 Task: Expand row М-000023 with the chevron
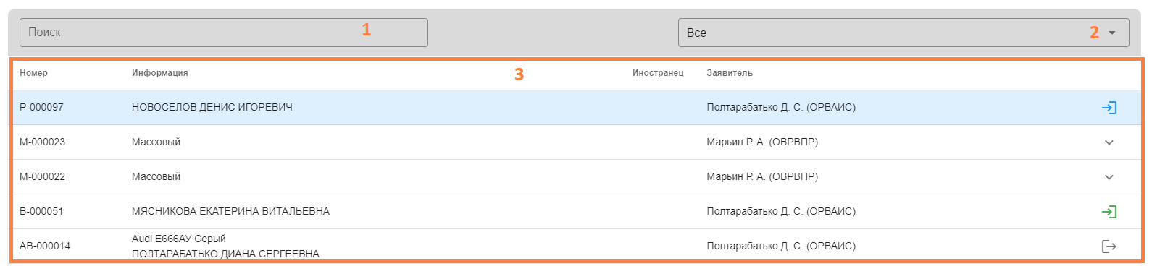1109,142
